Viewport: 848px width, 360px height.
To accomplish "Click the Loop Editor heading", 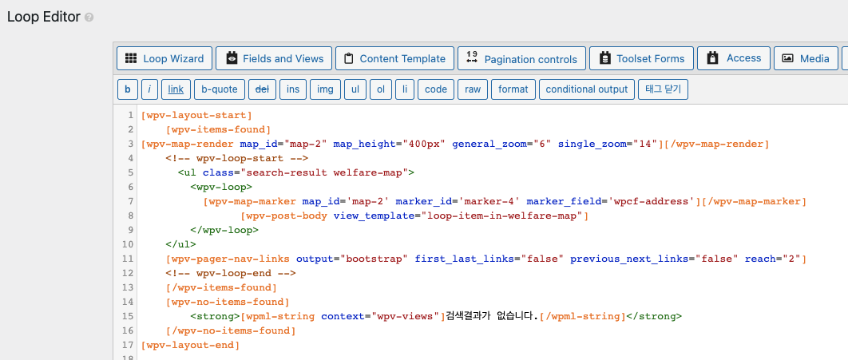I will [44, 17].
